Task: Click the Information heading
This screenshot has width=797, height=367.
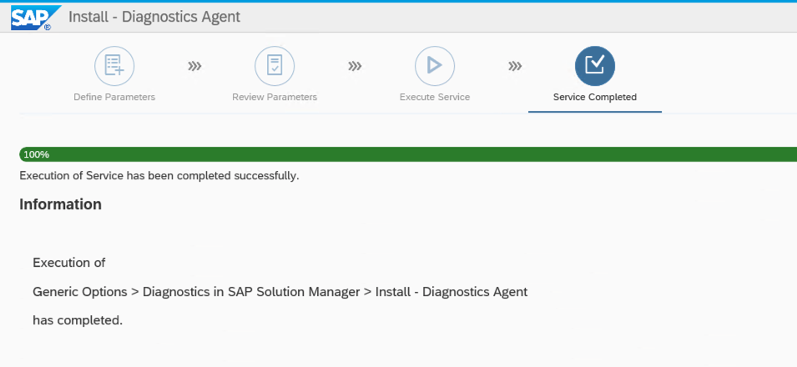Action: point(60,204)
